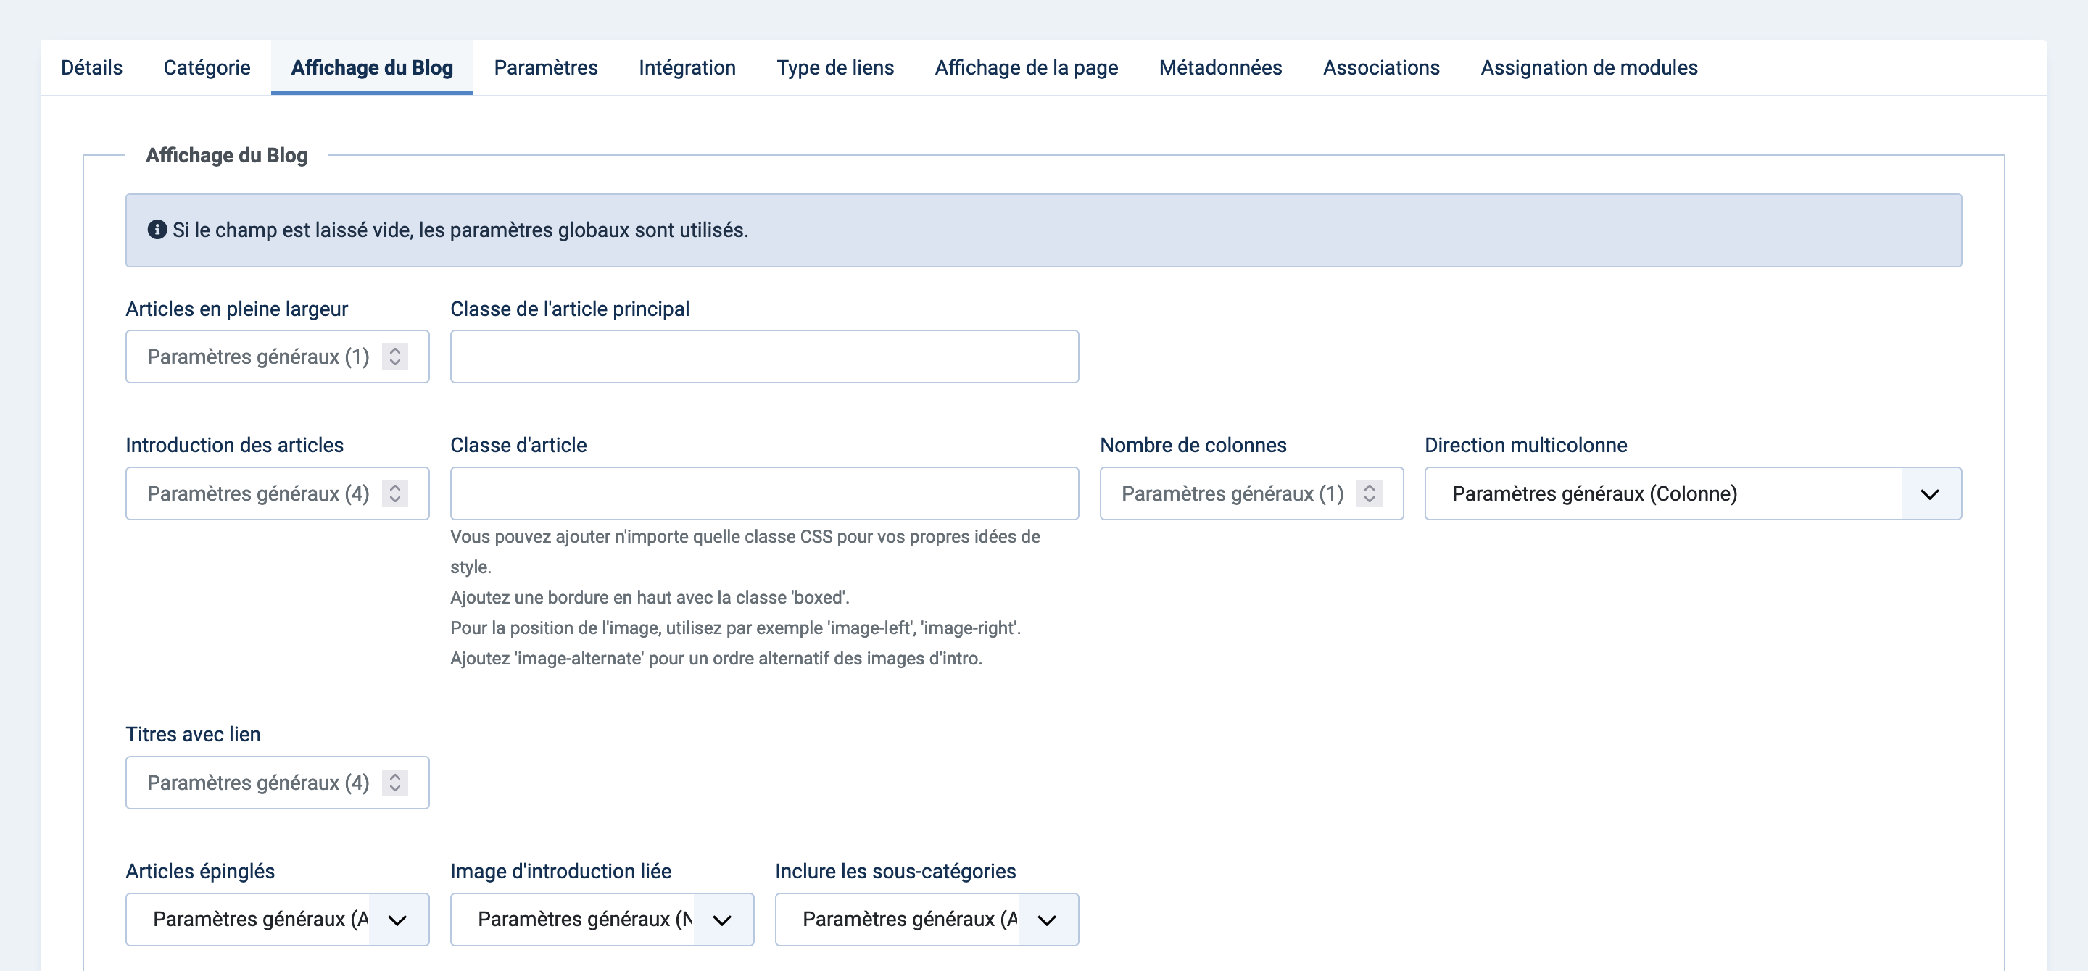2088x971 pixels.
Task: Click the Introduction des articles number field
Action: 277,493
